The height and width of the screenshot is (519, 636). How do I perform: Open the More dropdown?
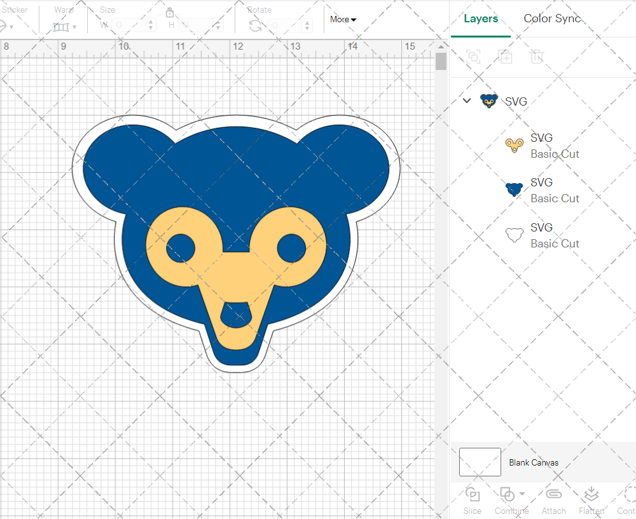(342, 20)
